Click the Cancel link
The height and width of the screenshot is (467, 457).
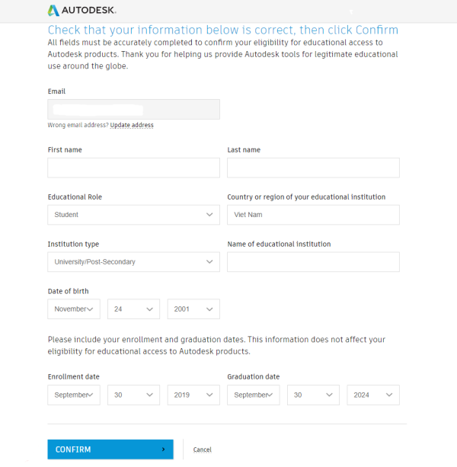click(202, 449)
